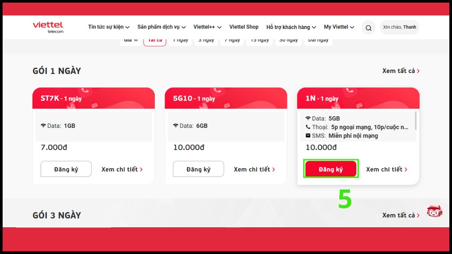Open Xem chi tiết for 5G10

[x=254, y=169]
